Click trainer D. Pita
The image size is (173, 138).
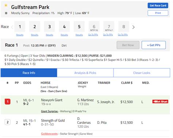[x=102, y=123]
